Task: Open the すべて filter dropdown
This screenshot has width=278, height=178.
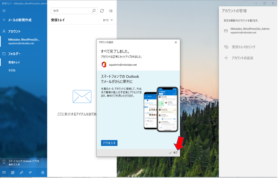Action: [108, 20]
